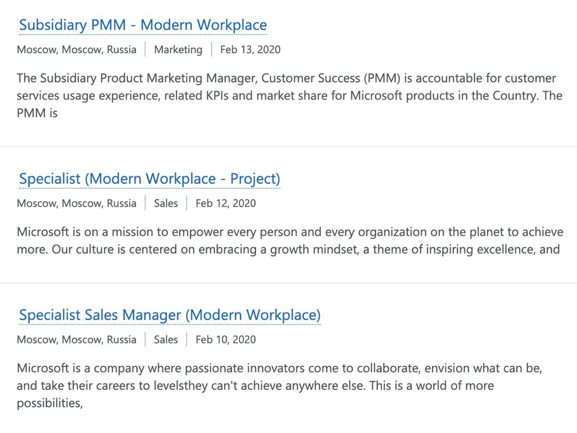Open the Subsidiary PMM - Modern Workplace job link
Viewport: 577px width, 433px height.
(143, 25)
